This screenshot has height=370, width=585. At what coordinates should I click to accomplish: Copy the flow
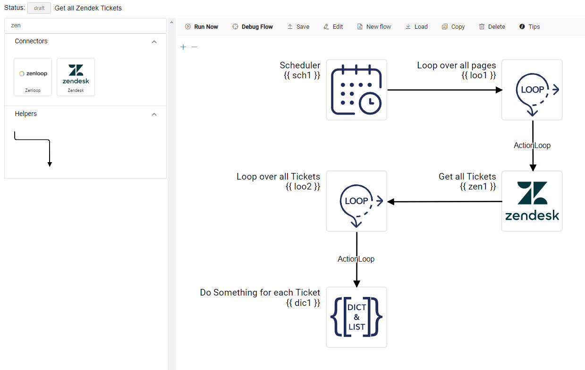point(453,27)
